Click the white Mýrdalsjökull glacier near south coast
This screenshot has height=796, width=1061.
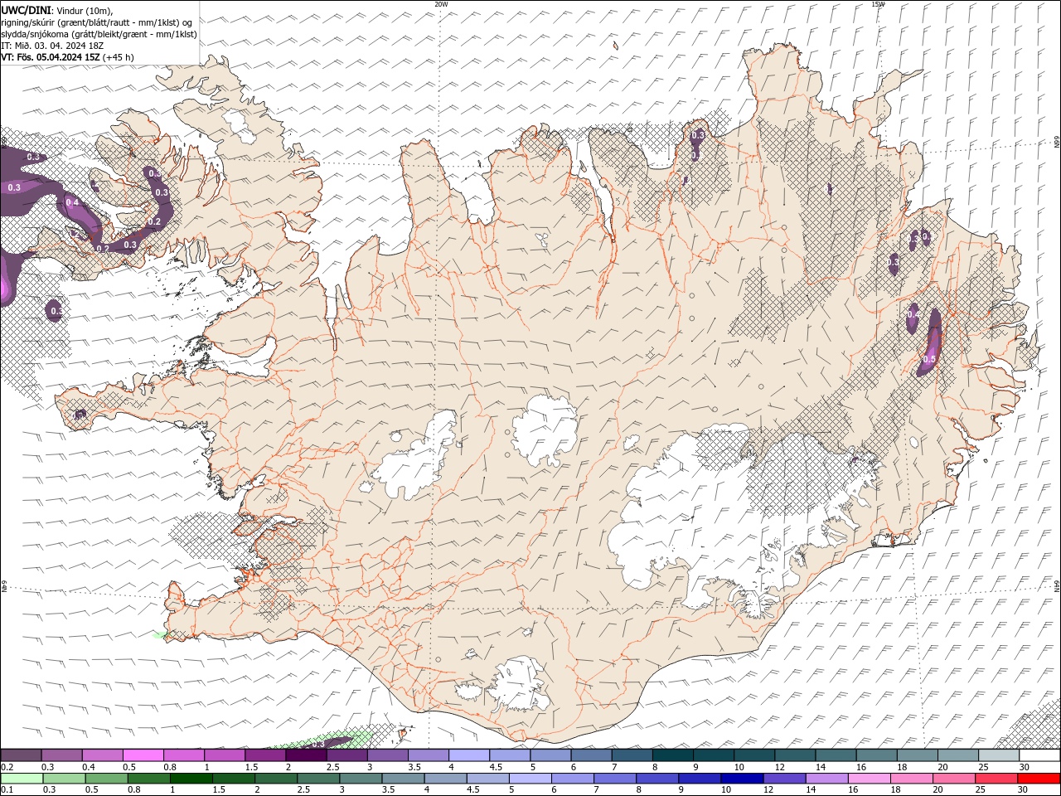tap(518, 684)
